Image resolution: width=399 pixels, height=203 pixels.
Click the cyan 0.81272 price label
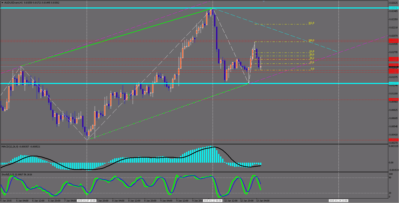[394, 83]
